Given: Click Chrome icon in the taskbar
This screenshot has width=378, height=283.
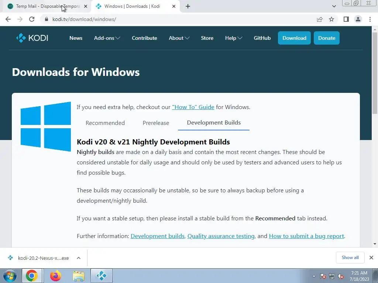Looking at the screenshot, I should tap(32, 276).
